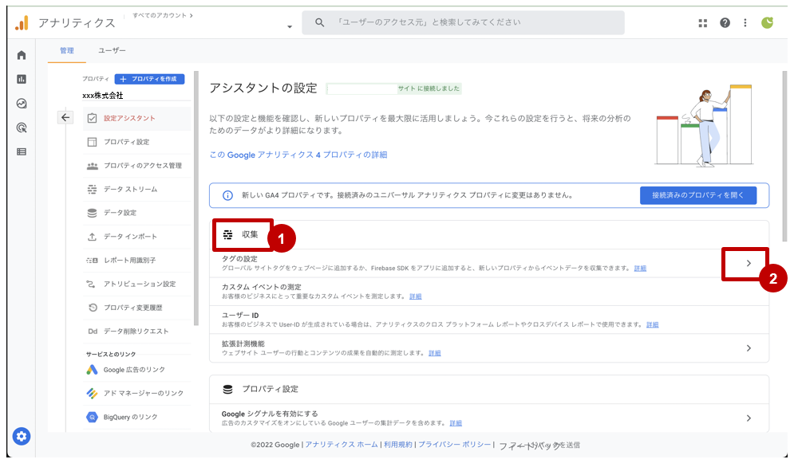
Task: Open the account selector dropdown arrow
Action: click(x=290, y=28)
